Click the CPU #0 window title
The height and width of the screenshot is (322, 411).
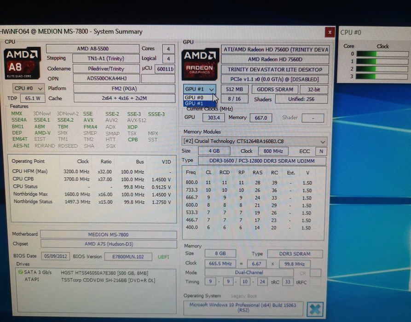[350, 33]
